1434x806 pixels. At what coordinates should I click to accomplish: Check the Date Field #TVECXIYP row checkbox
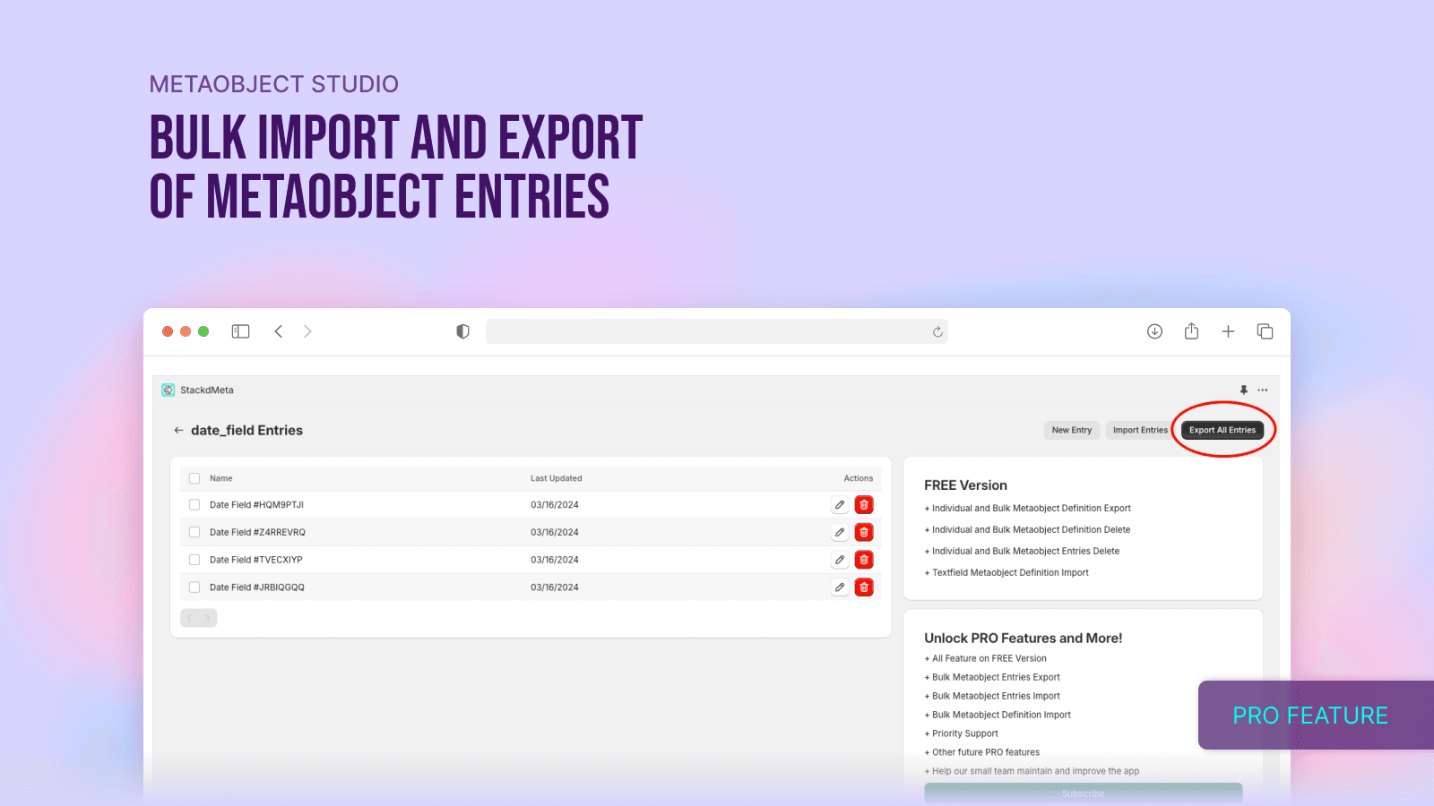[x=194, y=559]
